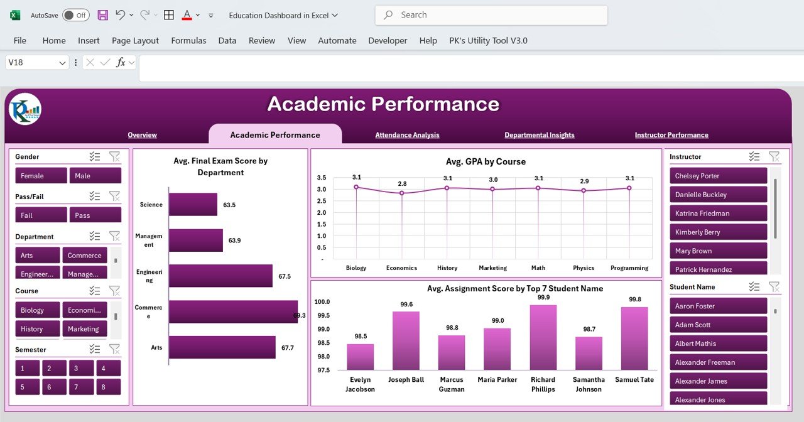Open the font color dropdown arrow
Image resolution: width=804 pixels, height=422 pixels.
198,15
